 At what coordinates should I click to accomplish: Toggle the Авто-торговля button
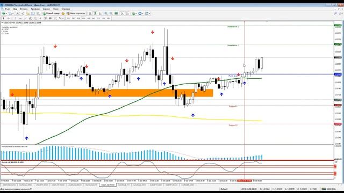75,13
